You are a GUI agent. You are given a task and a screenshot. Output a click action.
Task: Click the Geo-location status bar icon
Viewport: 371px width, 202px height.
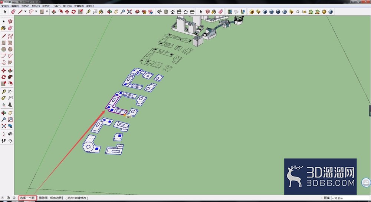[3, 198]
